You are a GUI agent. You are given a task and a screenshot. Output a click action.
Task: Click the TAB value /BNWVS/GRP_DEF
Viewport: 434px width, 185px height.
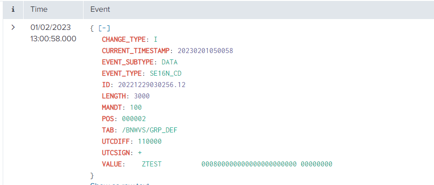click(x=152, y=130)
